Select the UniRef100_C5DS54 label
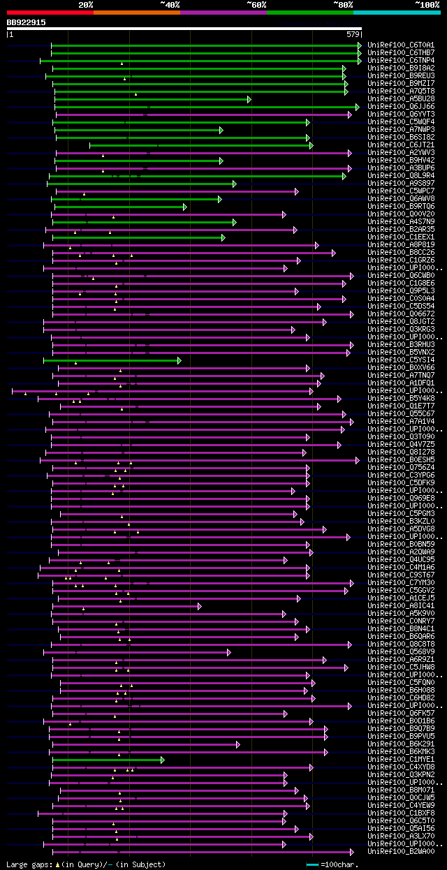 point(401,306)
